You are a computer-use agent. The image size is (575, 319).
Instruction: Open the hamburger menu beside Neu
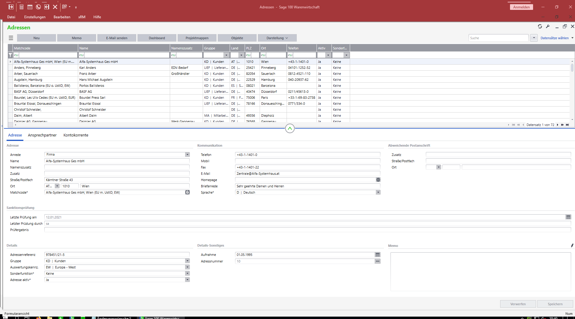pyautogui.click(x=11, y=38)
